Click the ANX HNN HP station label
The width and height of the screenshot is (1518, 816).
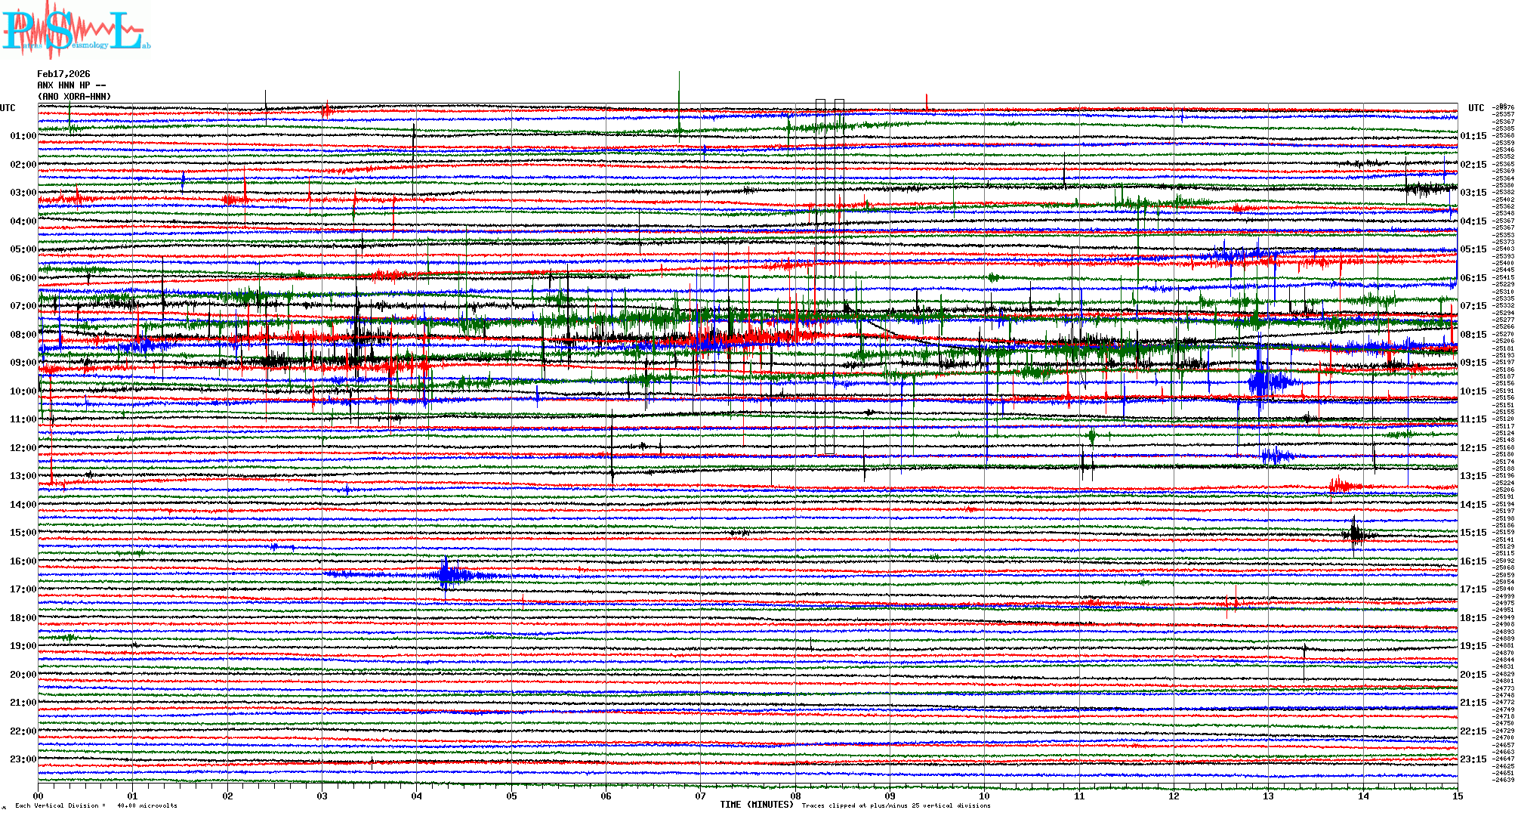click(x=71, y=85)
